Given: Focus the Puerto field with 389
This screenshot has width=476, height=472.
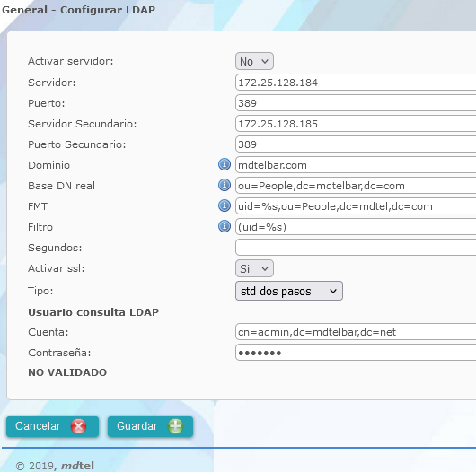Looking at the screenshot, I should point(356,103).
